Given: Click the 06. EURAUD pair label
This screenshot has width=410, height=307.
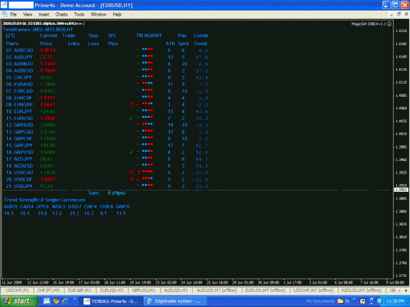Looking at the screenshot, I should (x=20, y=84).
